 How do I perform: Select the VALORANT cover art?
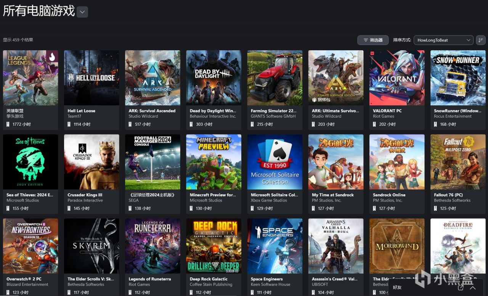click(x=397, y=78)
